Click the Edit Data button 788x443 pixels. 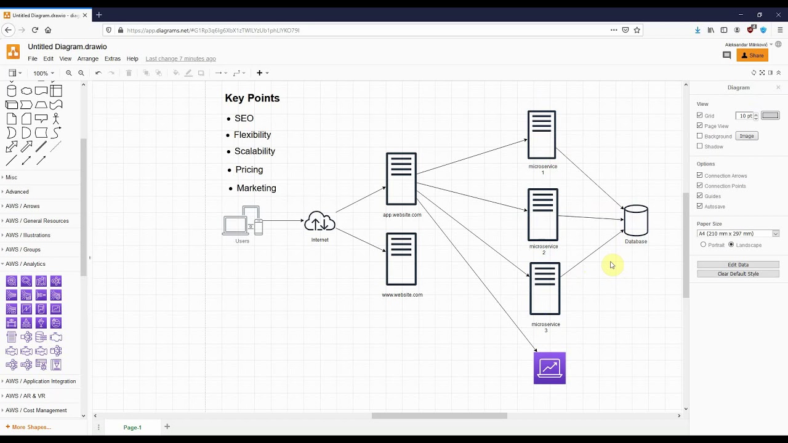[x=738, y=265]
